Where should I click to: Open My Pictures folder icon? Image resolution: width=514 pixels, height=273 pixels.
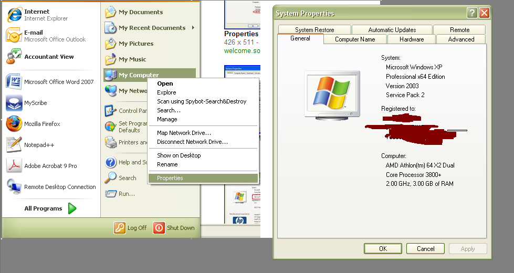111,44
